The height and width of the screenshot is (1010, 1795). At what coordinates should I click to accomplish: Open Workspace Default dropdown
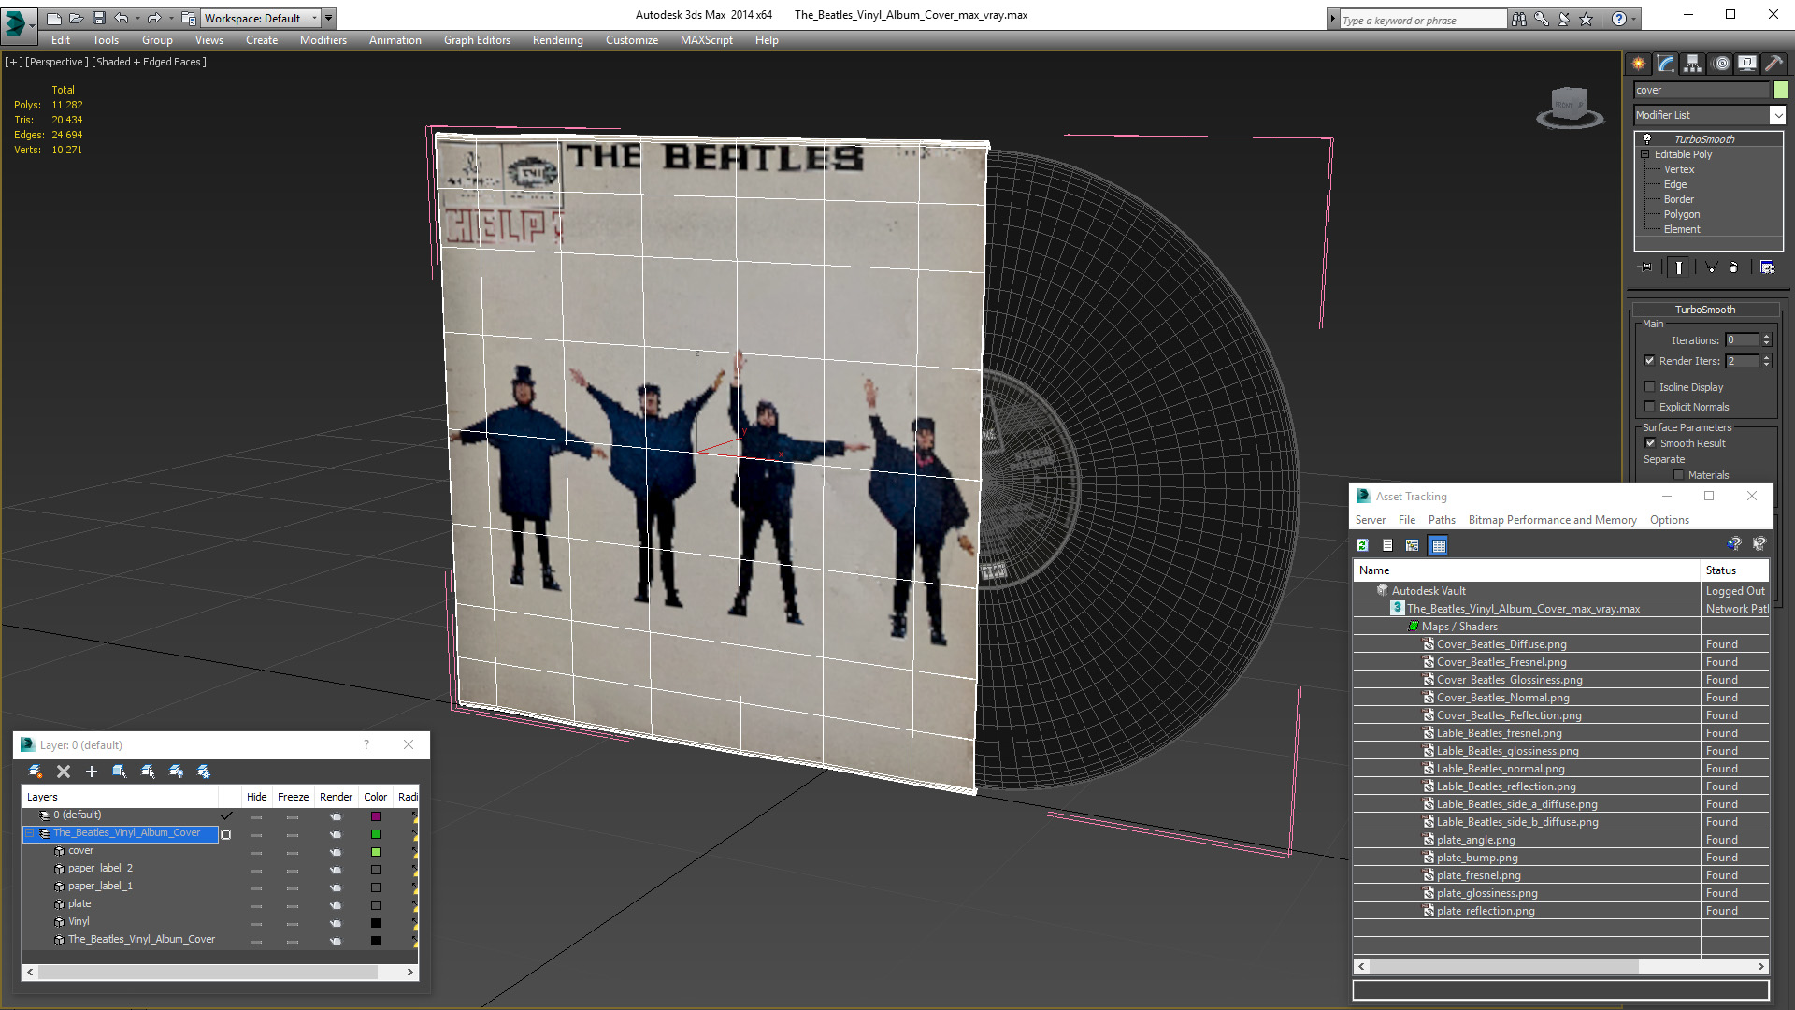[261, 18]
